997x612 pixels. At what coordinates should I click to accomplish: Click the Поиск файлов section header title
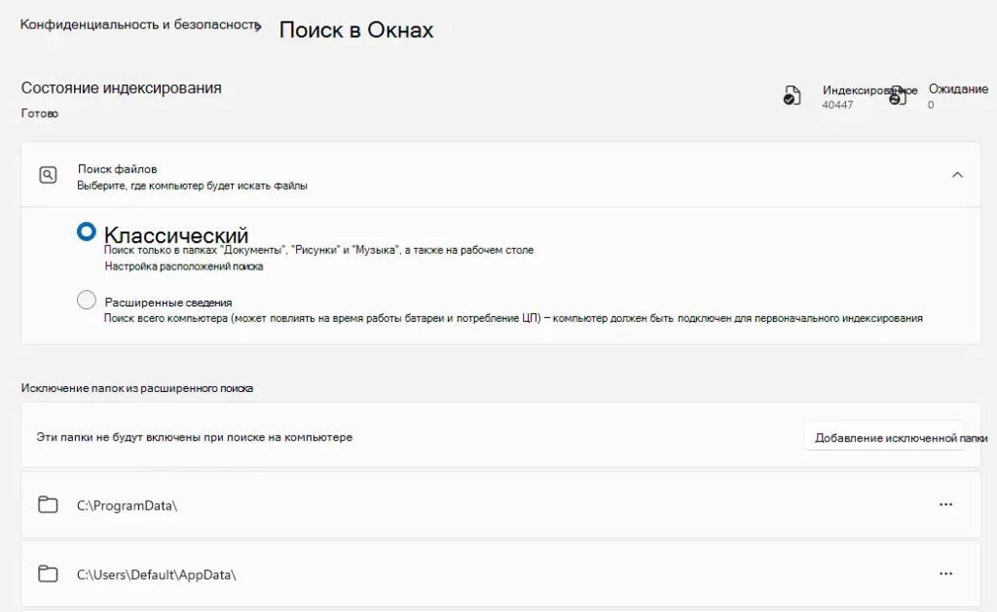tap(118, 168)
